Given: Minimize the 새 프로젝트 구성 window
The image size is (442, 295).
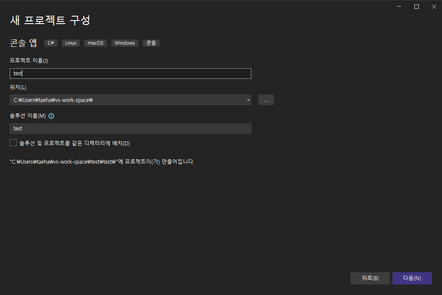Looking at the screenshot, I should coord(400,7).
